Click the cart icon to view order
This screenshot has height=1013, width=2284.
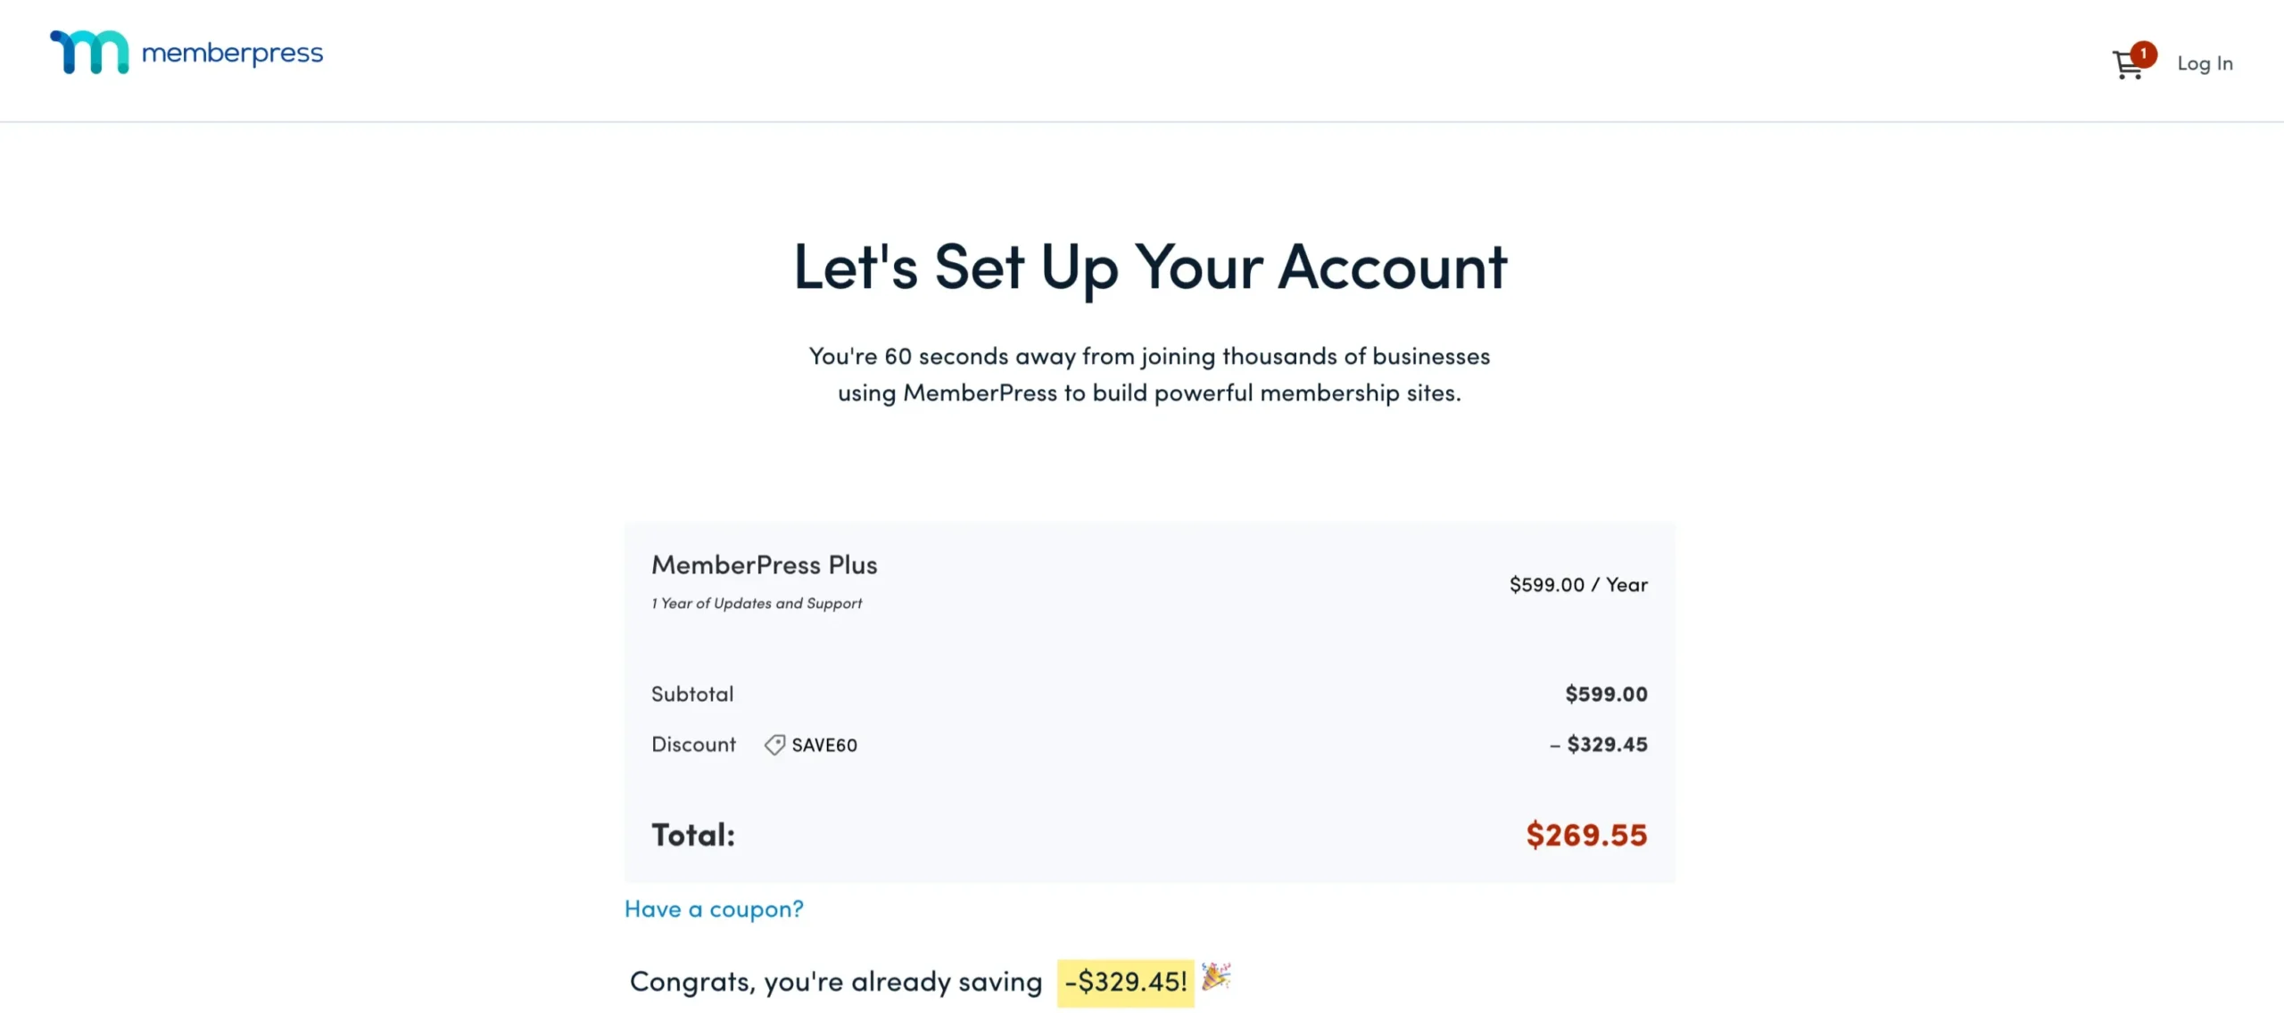pos(2128,64)
